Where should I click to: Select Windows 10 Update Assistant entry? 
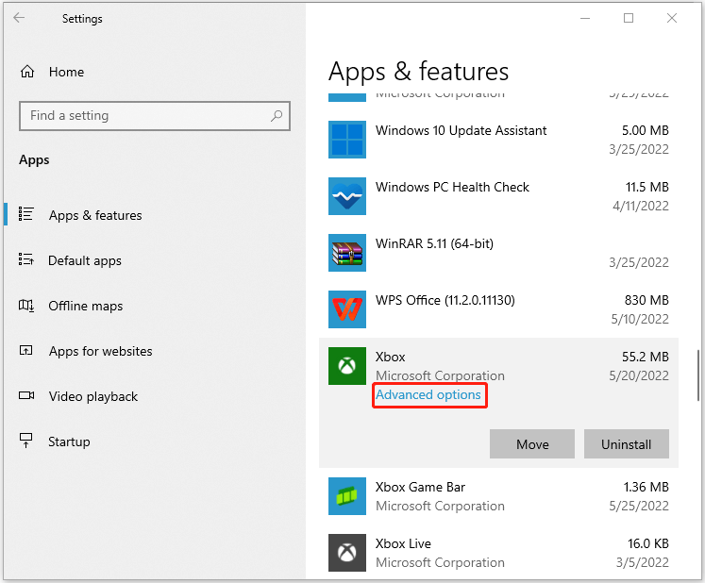[498, 140]
